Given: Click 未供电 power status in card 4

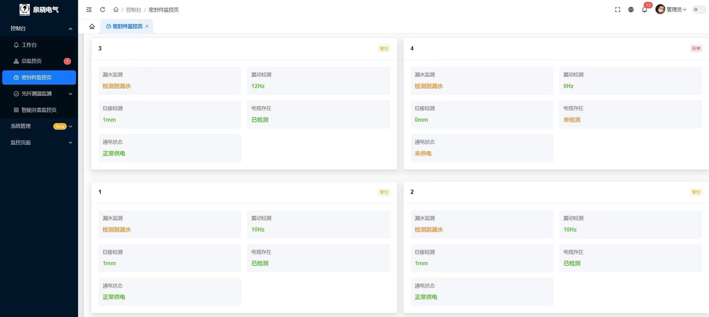Looking at the screenshot, I should 423,154.
